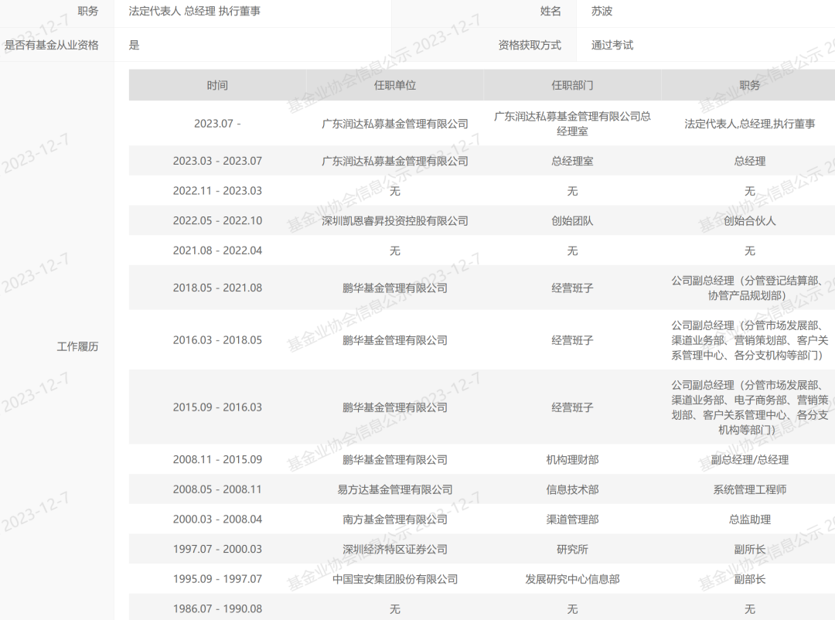Click the 总经理室 department cell
The width and height of the screenshot is (835, 620).
click(572, 161)
